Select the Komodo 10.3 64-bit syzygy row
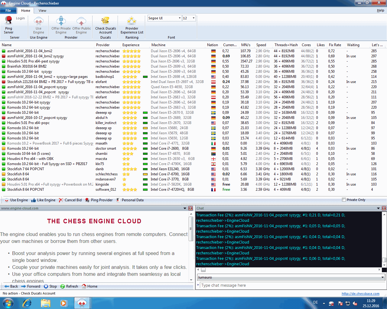The image size is (387, 309). (x=193, y=72)
